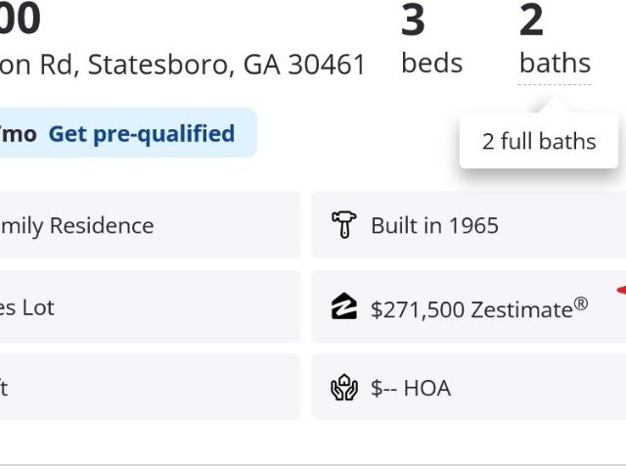Click the underlined baths label
This screenshot has height=470, width=626.
click(x=555, y=63)
